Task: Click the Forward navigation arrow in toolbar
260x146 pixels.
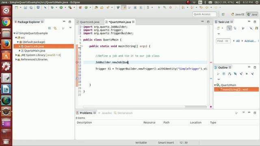Action: (216, 7)
